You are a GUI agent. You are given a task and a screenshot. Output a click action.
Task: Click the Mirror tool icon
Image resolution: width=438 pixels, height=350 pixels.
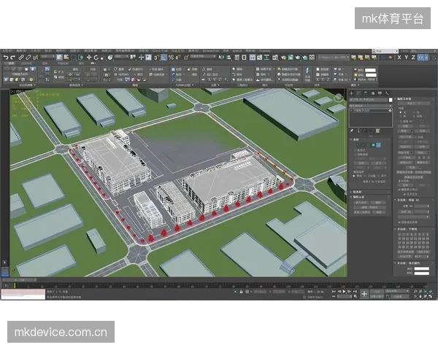222,58
